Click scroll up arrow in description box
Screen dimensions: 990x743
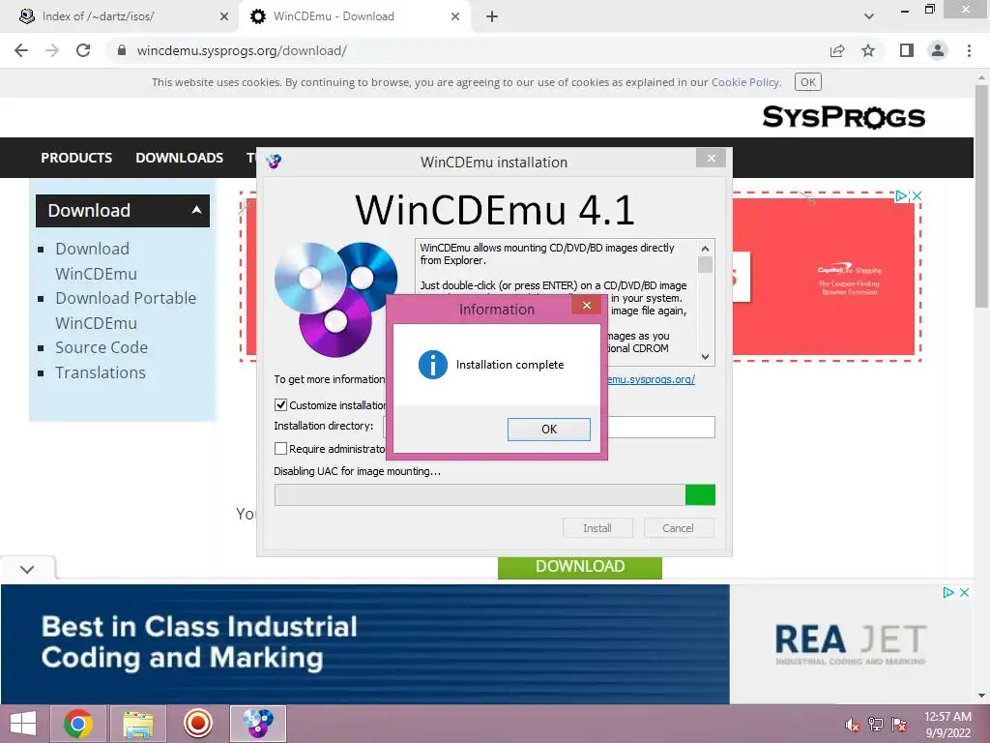coord(705,249)
